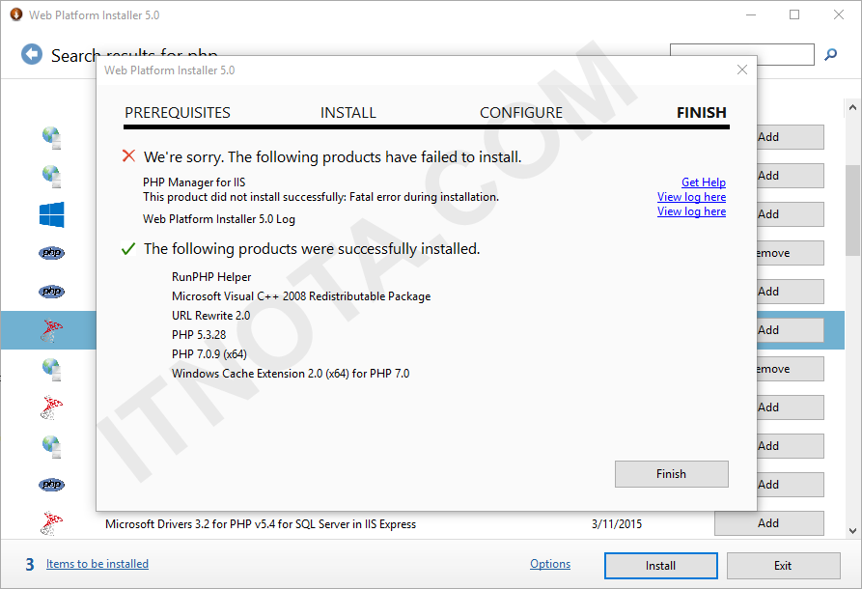The width and height of the screenshot is (862, 589).
Task: Select the back navigation arrow
Action: coord(30,53)
